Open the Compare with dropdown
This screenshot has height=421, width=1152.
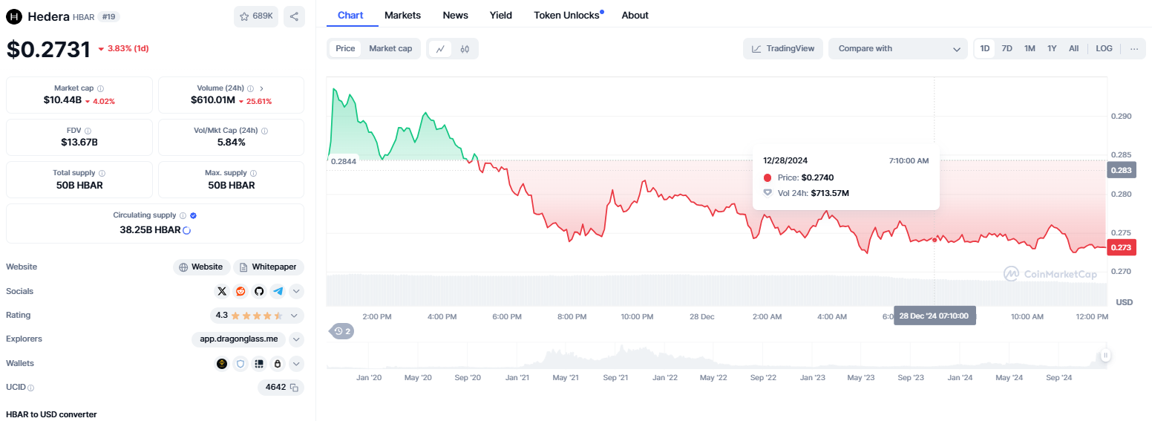coord(898,48)
